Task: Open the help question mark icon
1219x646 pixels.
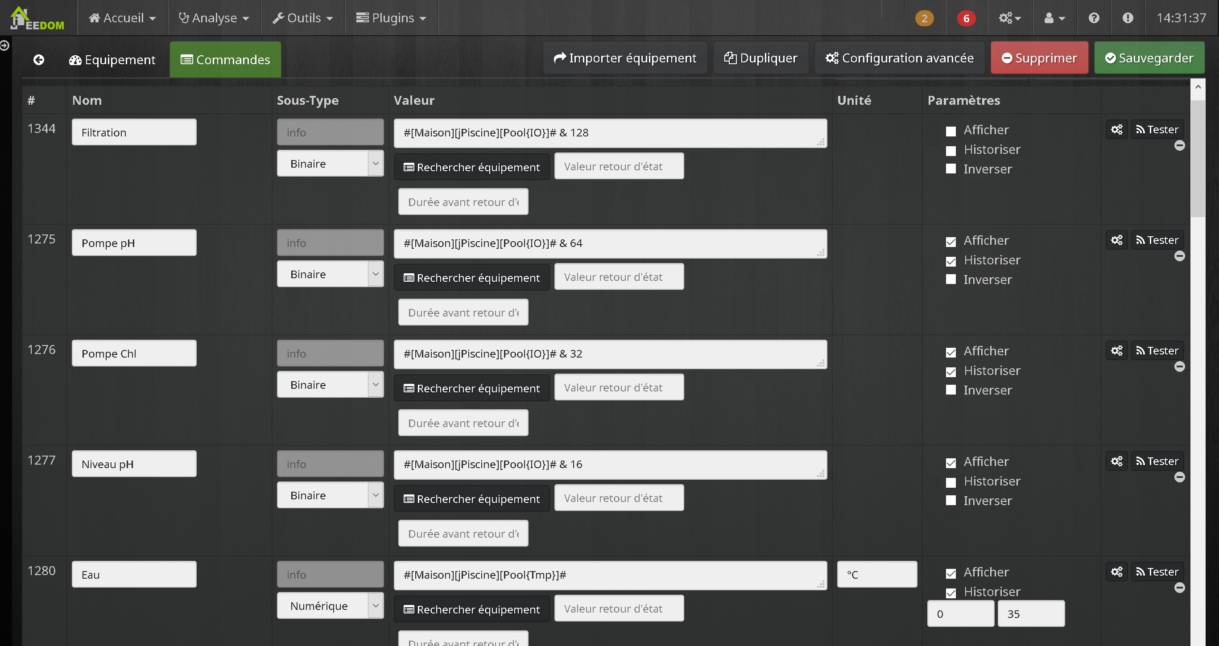Action: tap(1094, 18)
